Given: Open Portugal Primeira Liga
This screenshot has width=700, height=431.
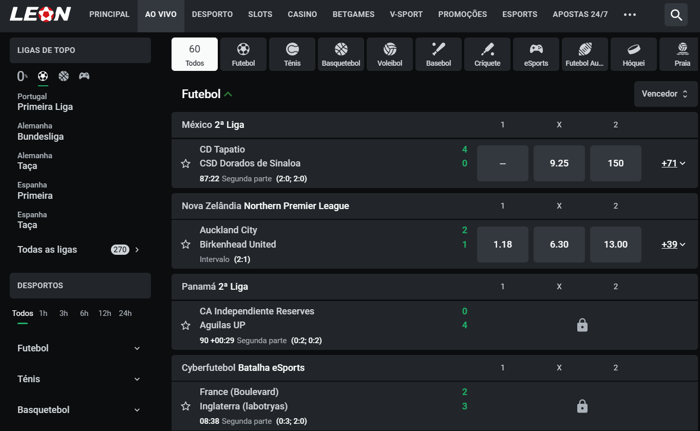Looking at the screenshot, I should tap(45, 102).
